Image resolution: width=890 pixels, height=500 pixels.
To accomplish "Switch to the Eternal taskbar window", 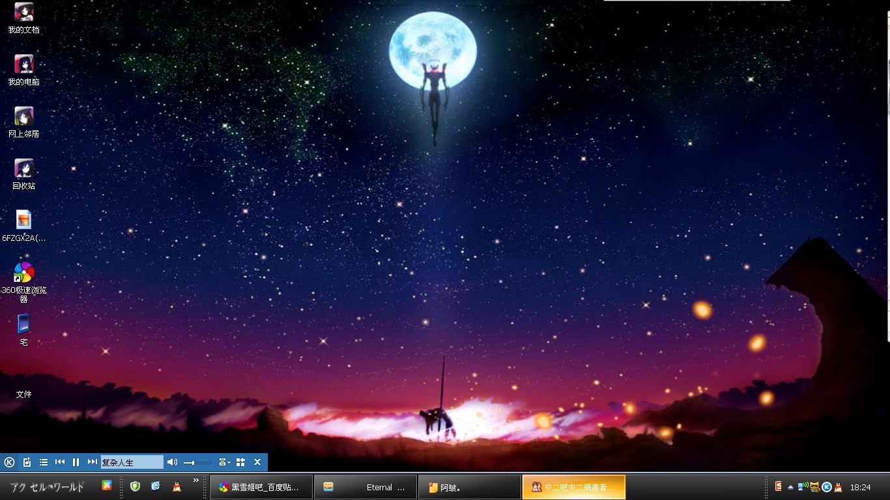I will click(x=365, y=487).
